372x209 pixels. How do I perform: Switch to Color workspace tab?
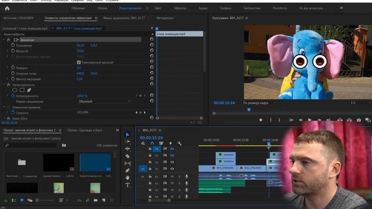158,8
